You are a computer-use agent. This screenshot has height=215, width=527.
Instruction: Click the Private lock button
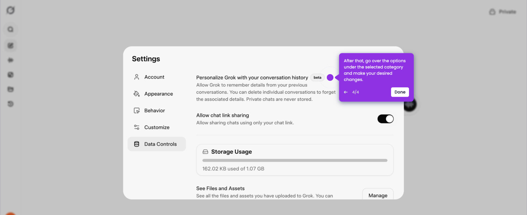(x=503, y=12)
